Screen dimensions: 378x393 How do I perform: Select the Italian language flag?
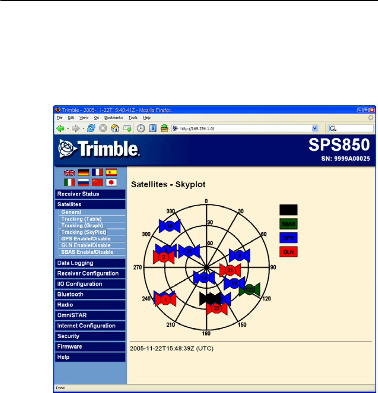(69, 182)
